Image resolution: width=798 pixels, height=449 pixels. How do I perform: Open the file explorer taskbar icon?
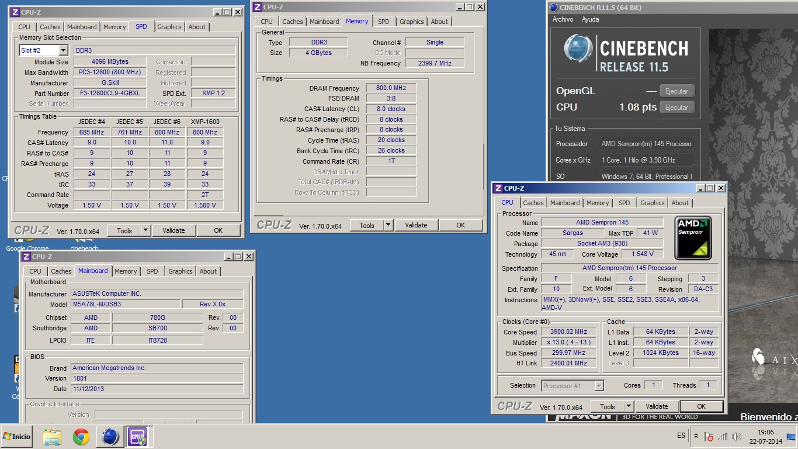[x=52, y=437]
